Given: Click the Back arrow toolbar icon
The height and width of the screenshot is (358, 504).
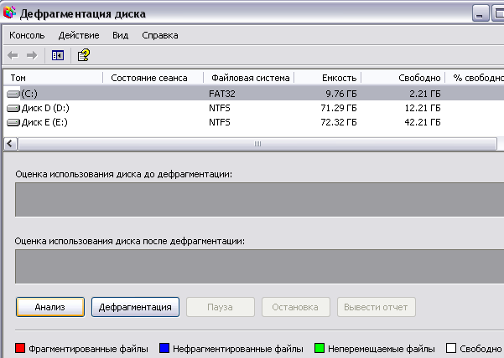Looking at the screenshot, I should click(x=13, y=56).
